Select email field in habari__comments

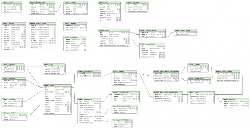point(89,108)
